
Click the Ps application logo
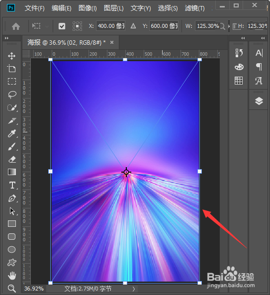[11, 8]
